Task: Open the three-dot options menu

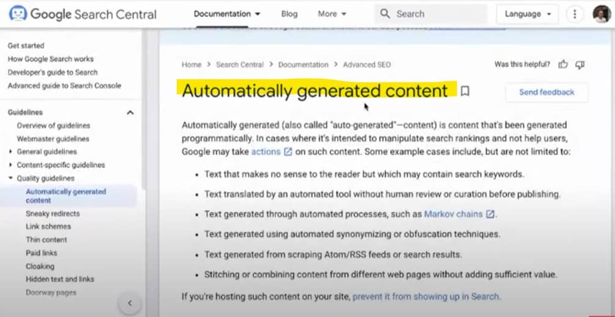Action: click(575, 15)
